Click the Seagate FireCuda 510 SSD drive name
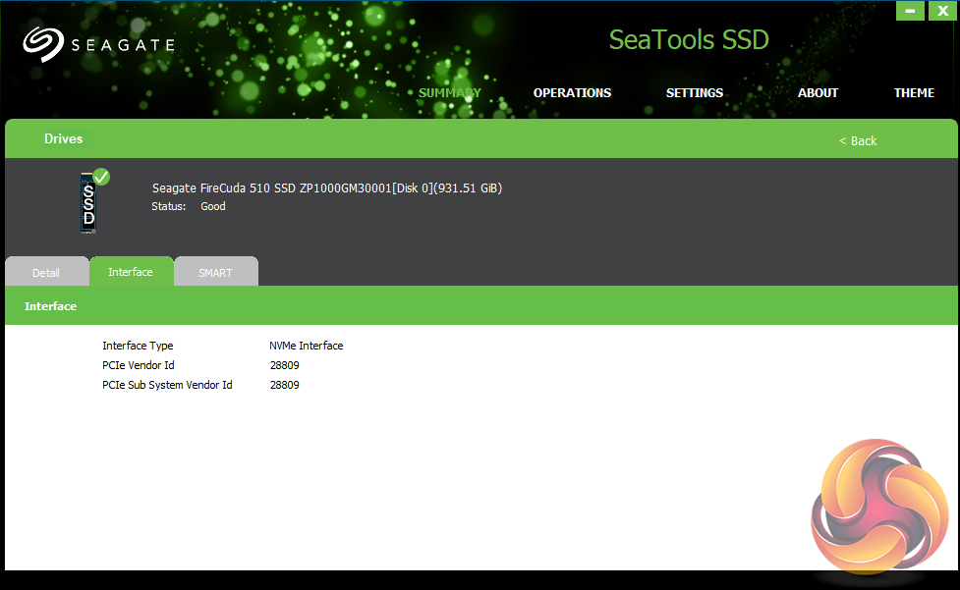Viewport: 960px width, 590px height. click(327, 188)
